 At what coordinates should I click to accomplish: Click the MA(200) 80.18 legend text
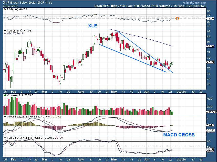pyautogui.click(x=15, y=34)
